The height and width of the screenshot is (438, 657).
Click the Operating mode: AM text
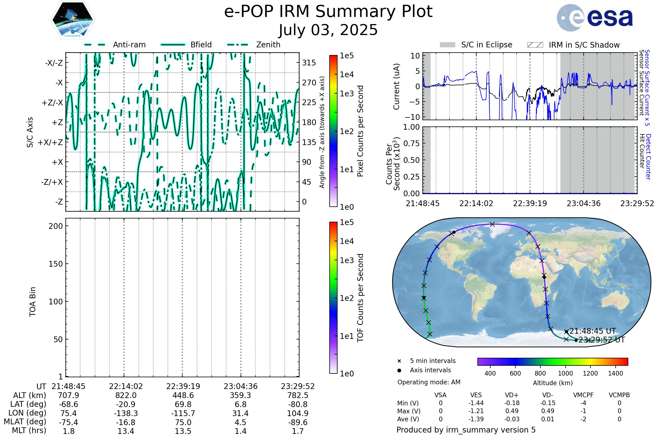click(x=429, y=382)
